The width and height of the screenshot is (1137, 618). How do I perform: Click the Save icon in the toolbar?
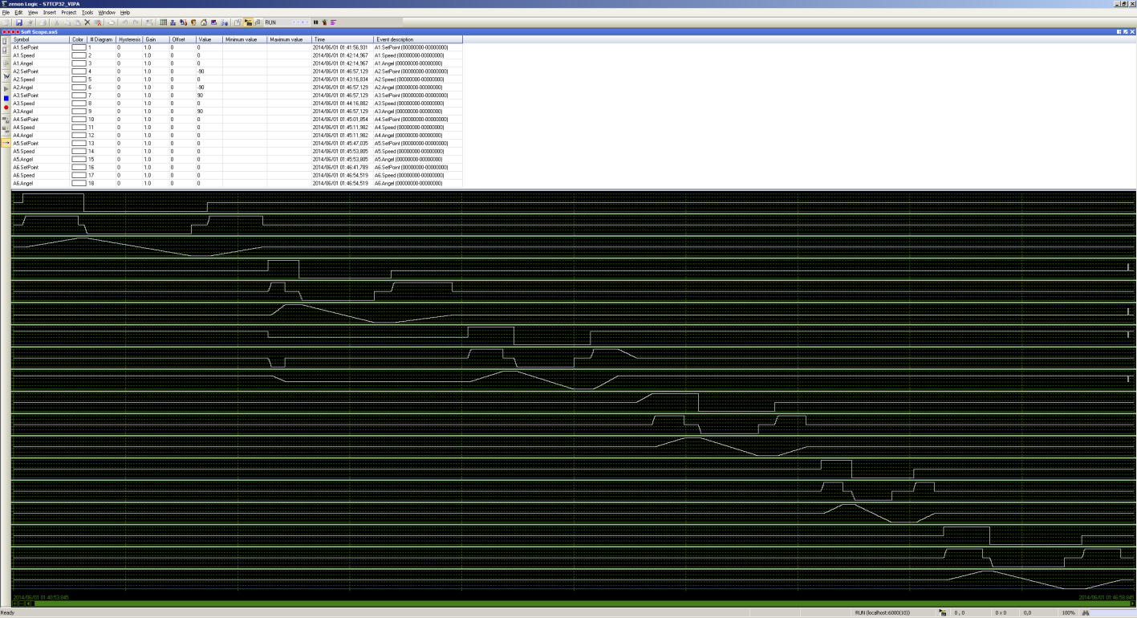[x=18, y=22]
